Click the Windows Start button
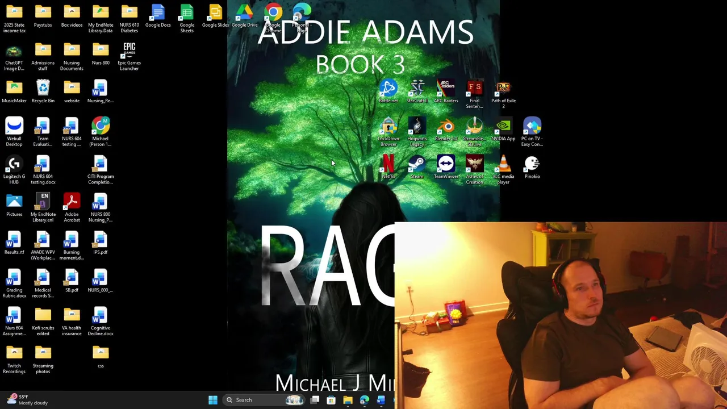This screenshot has width=727, height=409. click(213, 400)
